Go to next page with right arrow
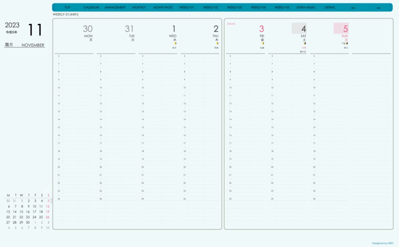This screenshot has height=247, width=399. [377, 8]
